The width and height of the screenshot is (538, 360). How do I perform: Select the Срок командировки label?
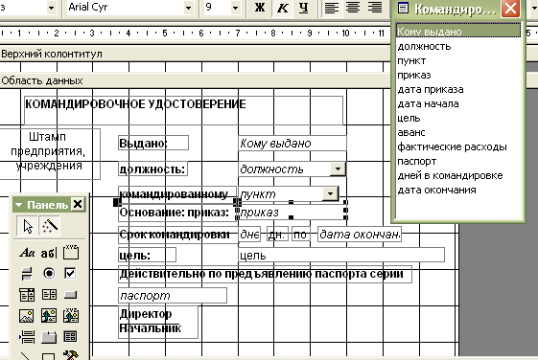click(x=177, y=235)
